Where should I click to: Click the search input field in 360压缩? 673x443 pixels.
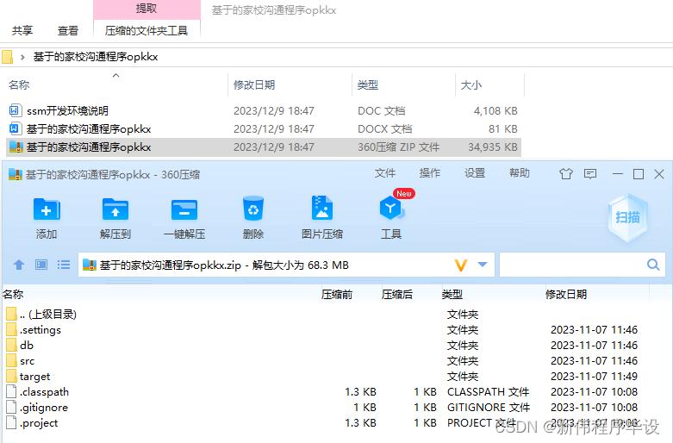[x=582, y=265]
